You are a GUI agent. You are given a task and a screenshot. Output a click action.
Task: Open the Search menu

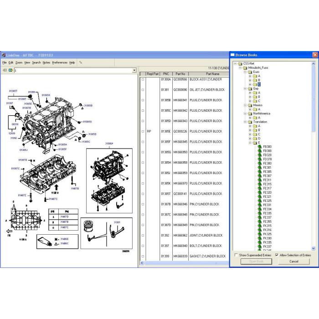[36, 62]
